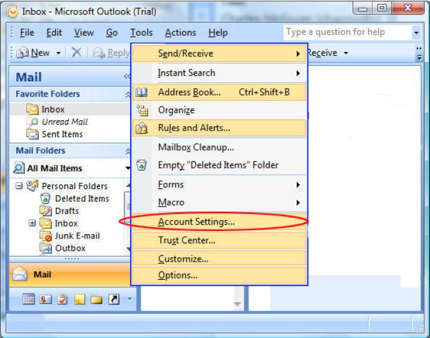
Task: Collapse the Personal Folders tree
Action: pos(19,186)
